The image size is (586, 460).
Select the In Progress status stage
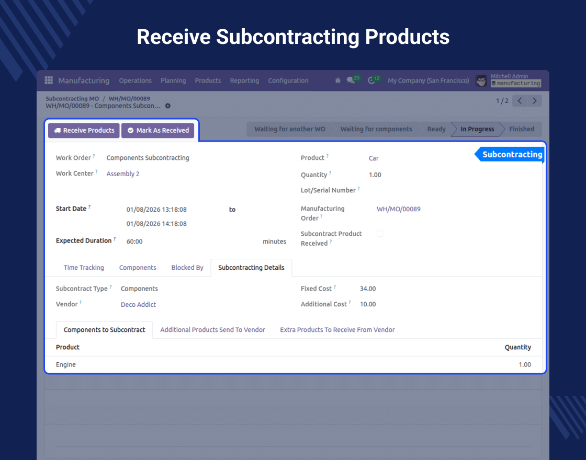(x=477, y=129)
